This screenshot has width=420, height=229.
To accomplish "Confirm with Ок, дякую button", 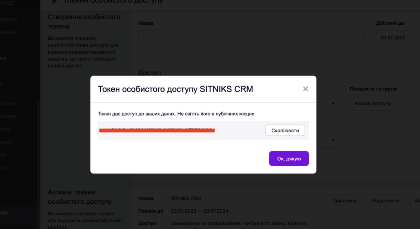I will tap(289, 159).
